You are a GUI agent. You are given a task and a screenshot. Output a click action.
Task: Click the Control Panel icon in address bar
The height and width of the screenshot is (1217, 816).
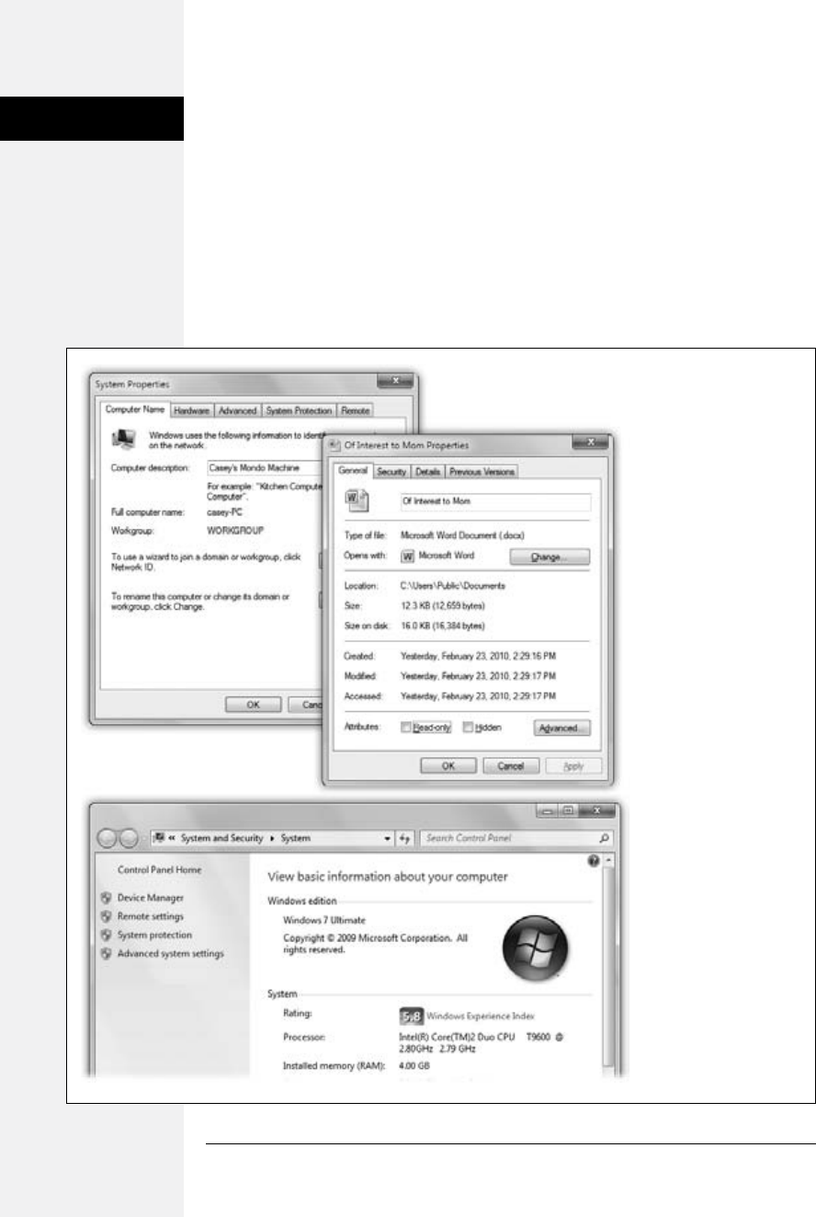click(x=159, y=839)
